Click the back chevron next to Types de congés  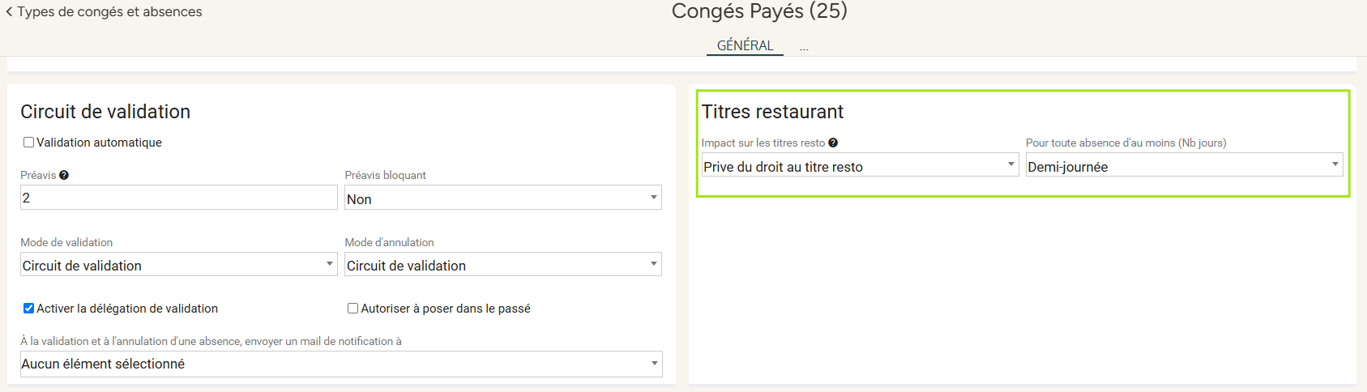[x=9, y=11]
